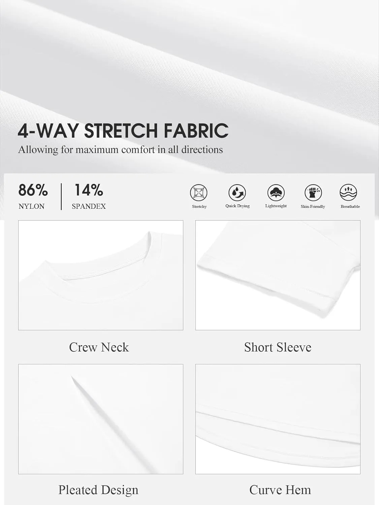Click the Breathable waves icon
This screenshot has width=379, height=505.
point(348,193)
